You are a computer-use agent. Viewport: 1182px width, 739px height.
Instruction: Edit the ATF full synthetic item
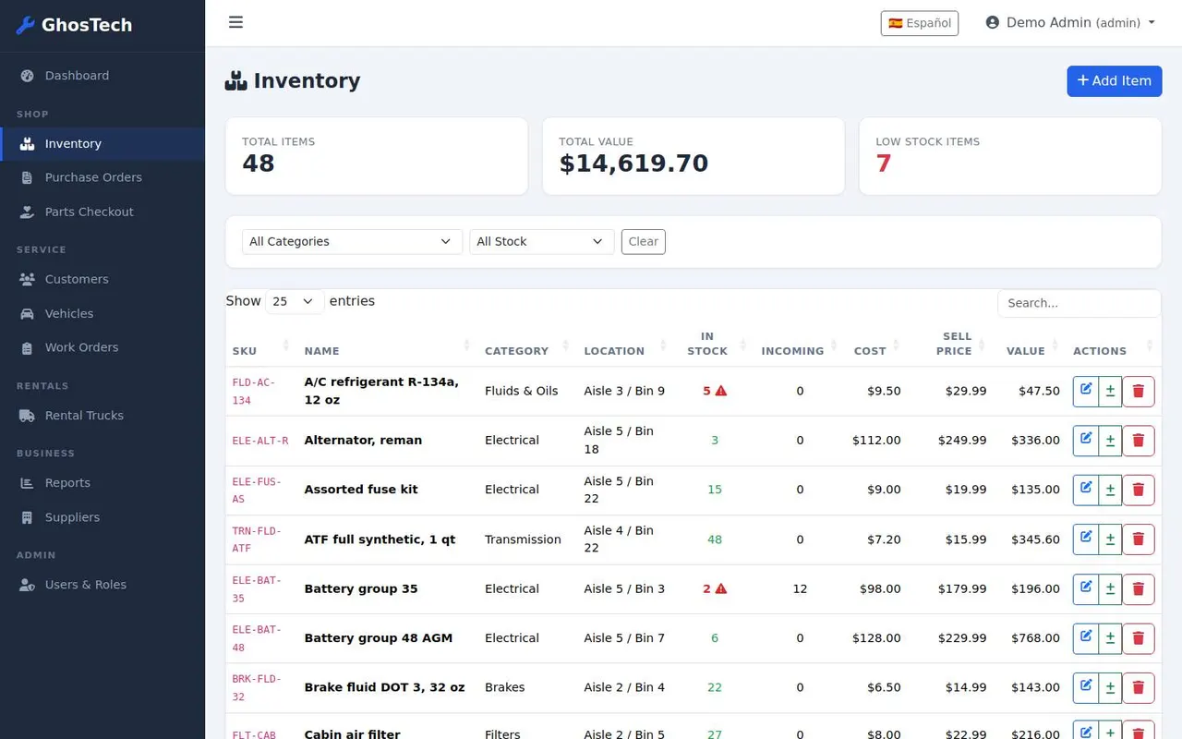click(x=1086, y=539)
